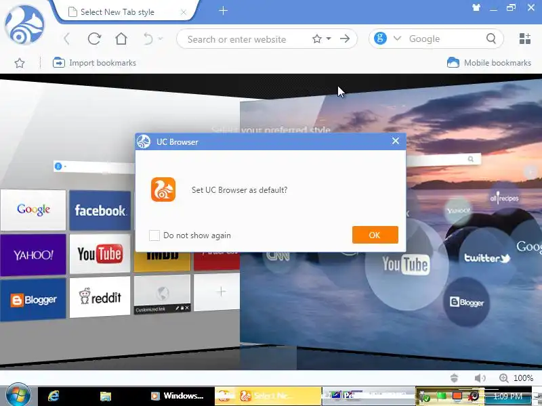Open a new tab with plus button
Image resolution: width=542 pixels, height=406 pixels.
(224, 11)
